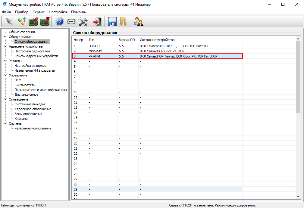Open the Файл menu
Image resolution: width=304 pixels, height=208 pixels.
(6, 12)
